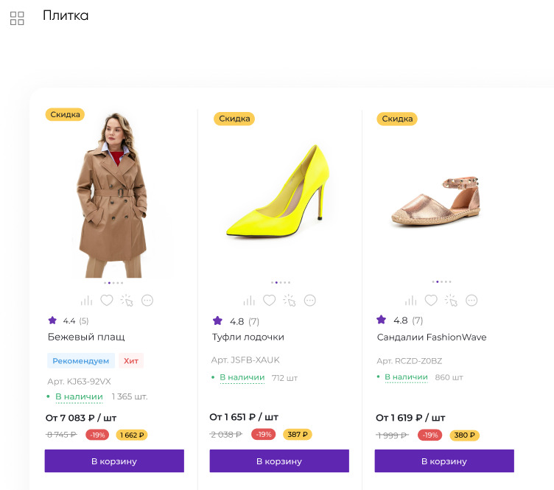Add beige trench coat to compare chart
Screen dimensions: 554x490
(87, 301)
